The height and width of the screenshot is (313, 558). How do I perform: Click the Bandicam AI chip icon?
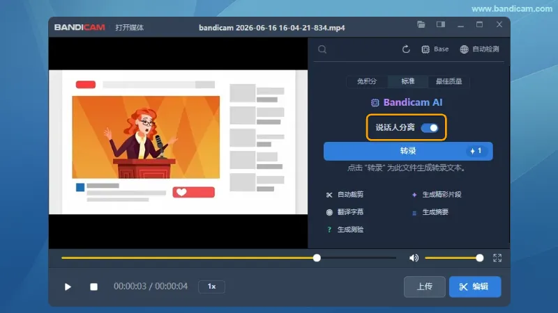(375, 103)
